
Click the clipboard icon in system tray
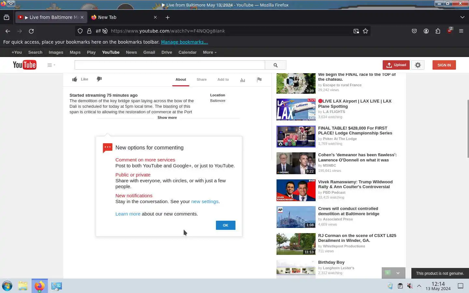click(400, 286)
